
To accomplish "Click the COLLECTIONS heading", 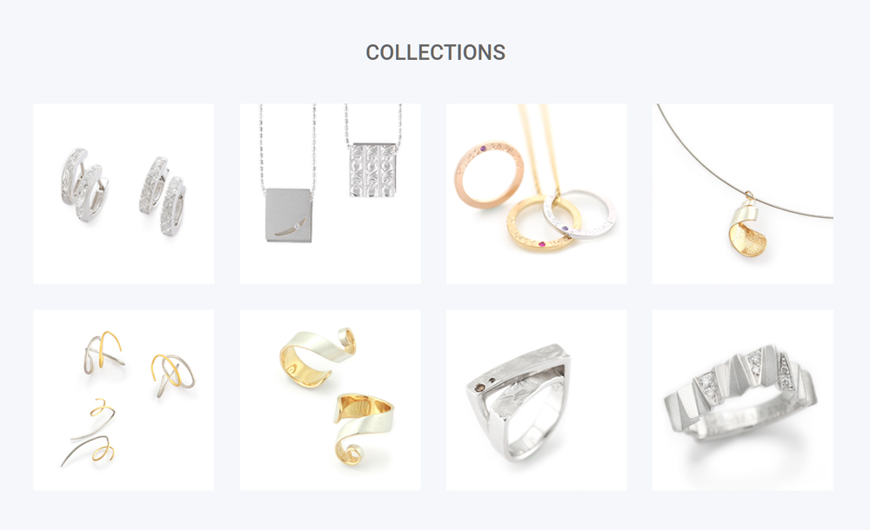I will [436, 53].
